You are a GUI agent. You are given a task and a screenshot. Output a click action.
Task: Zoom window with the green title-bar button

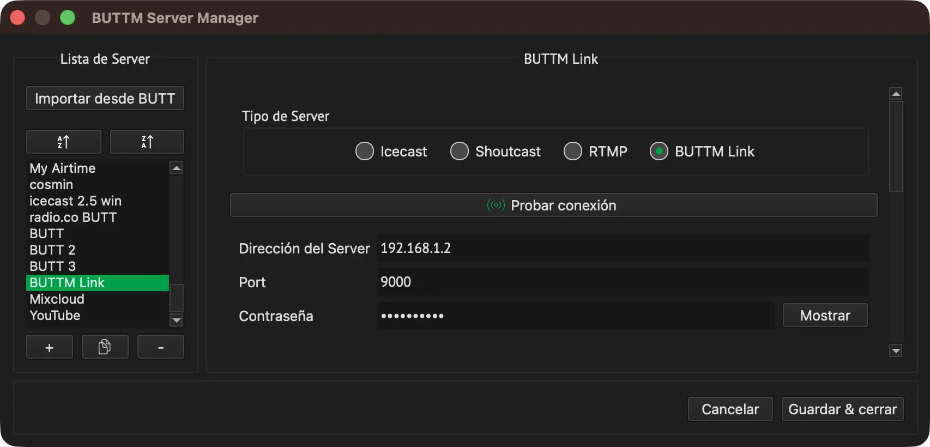pyautogui.click(x=68, y=17)
